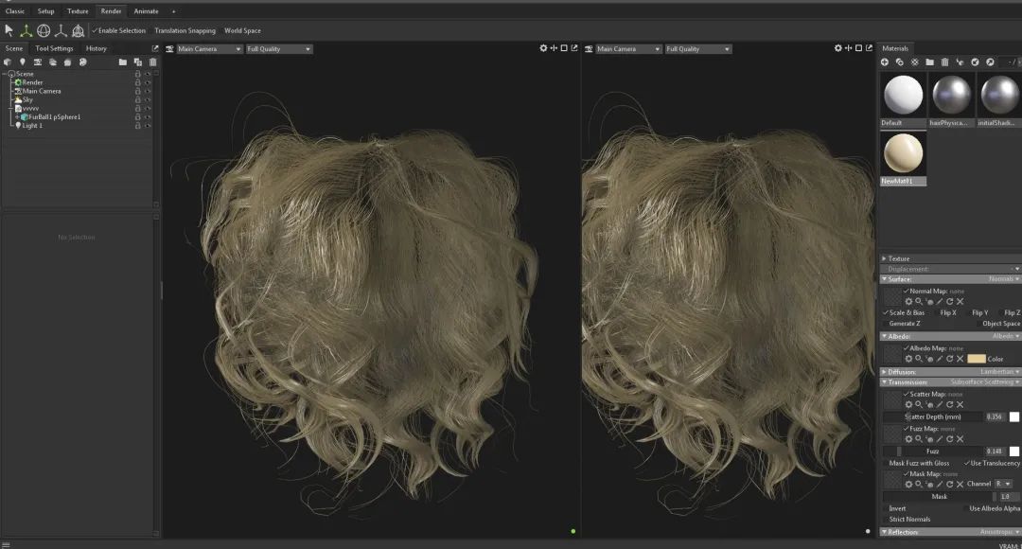Maximize the left viewport
The image size is (1022, 549).
point(564,48)
